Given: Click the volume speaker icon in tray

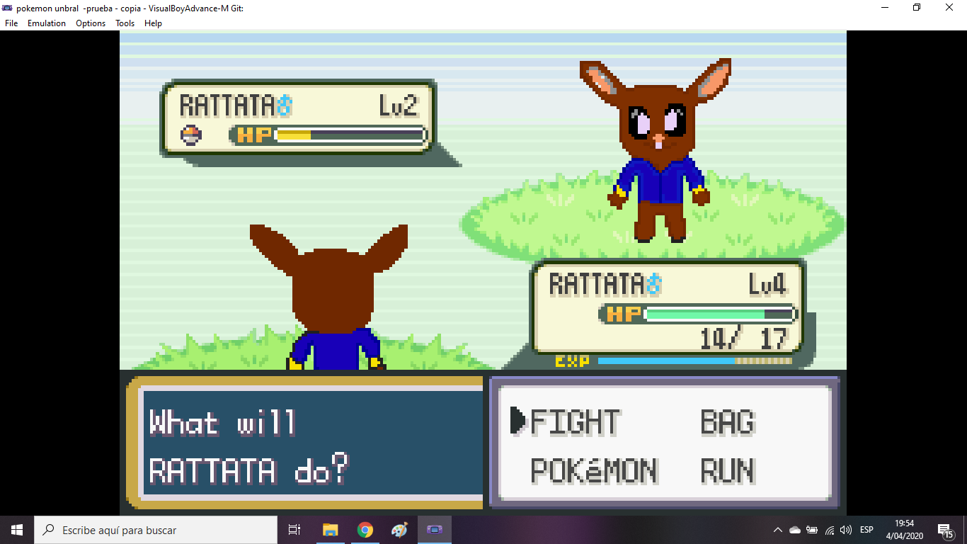Looking at the screenshot, I should (846, 530).
